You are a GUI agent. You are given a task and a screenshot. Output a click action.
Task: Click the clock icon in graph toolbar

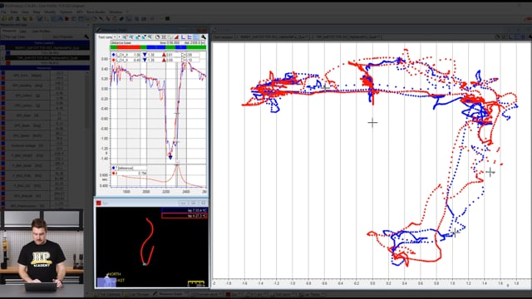157,37
